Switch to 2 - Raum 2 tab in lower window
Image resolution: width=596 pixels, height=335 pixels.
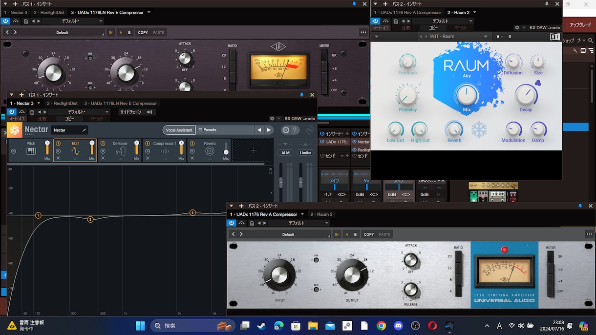(x=321, y=214)
